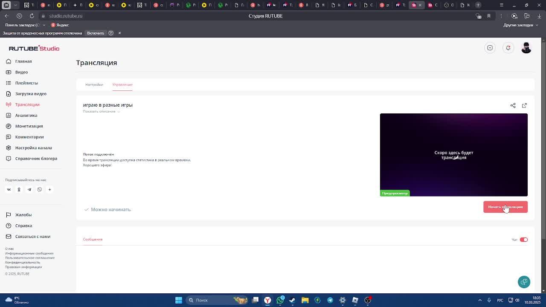Screen dimensions: 546x307
Task: Open Steam from the taskbar
Action: pos(293,300)
